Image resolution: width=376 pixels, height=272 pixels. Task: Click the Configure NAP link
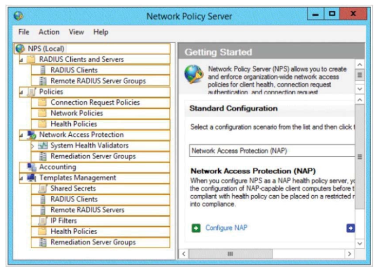226,228
